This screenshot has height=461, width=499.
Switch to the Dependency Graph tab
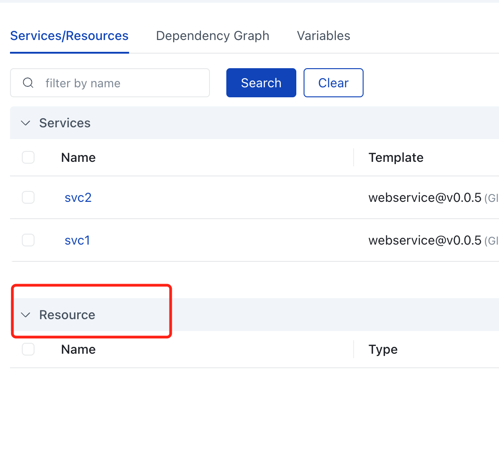[213, 35]
